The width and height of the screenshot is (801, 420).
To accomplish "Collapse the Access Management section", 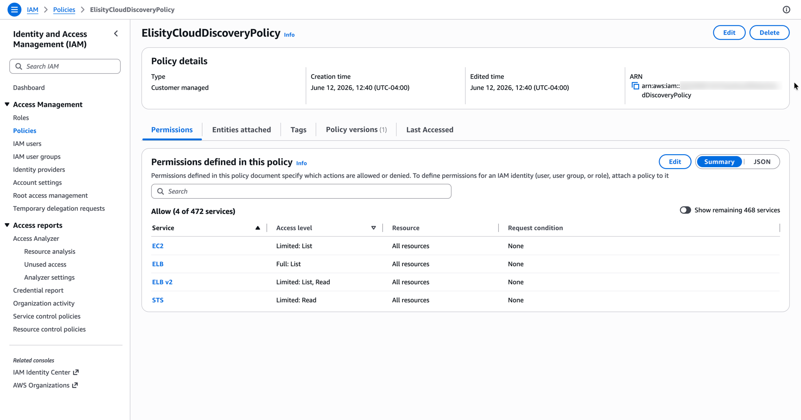I will coord(7,104).
